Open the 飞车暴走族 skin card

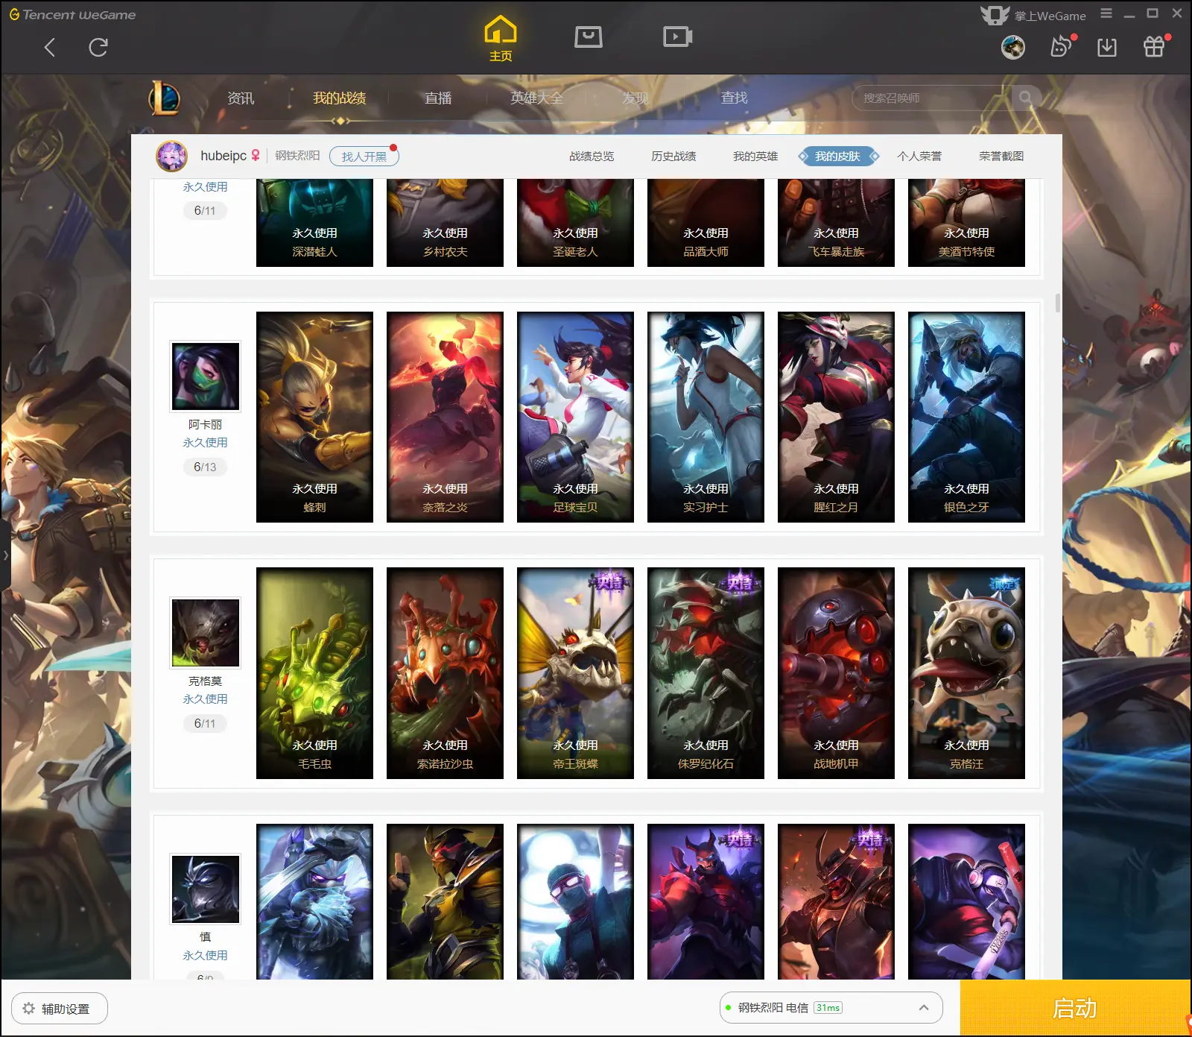tap(836, 223)
